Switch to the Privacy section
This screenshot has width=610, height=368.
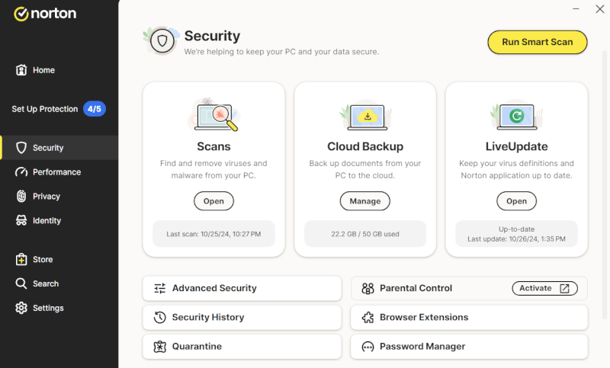point(59,197)
